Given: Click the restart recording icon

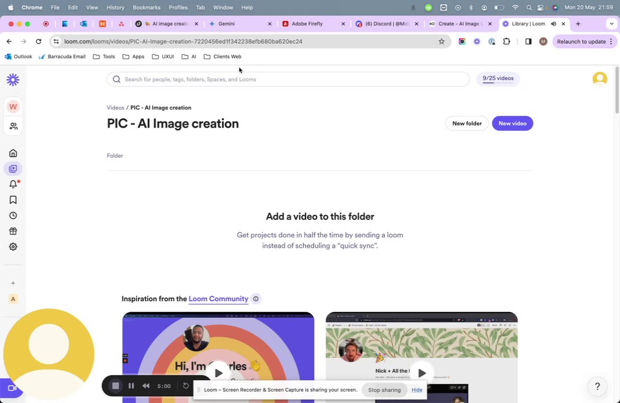Looking at the screenshot, I should pyautogui.click(x=186, y=386).
